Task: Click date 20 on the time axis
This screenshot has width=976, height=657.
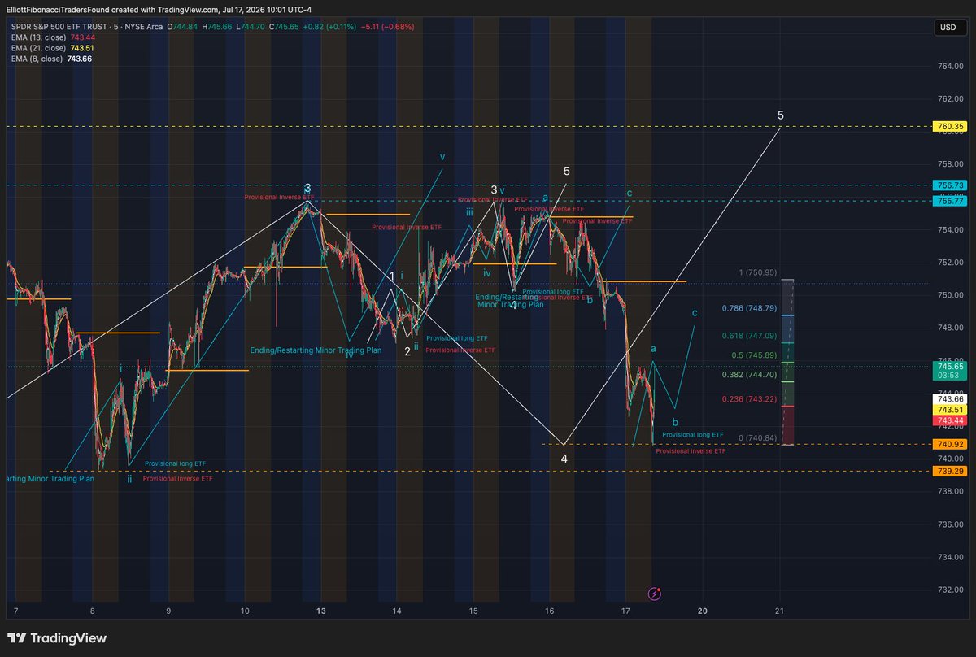Action: coord(703,610)
